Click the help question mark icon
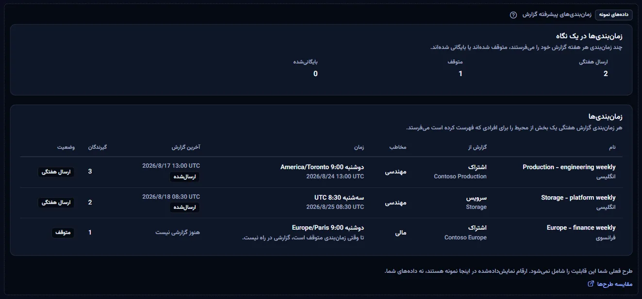Image resolution: width=642 pixels, height=299 pixels. click(x=513, y=15)
